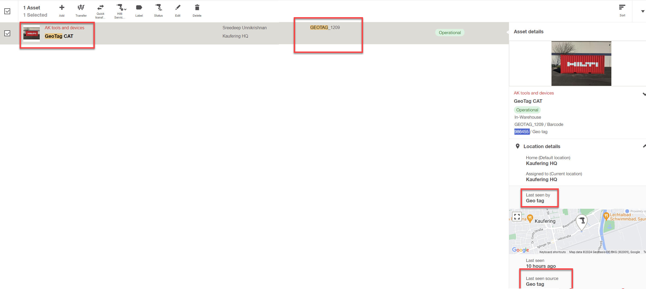
Task: Toggle fullscreen view on the map
Action: pos(517,217)
